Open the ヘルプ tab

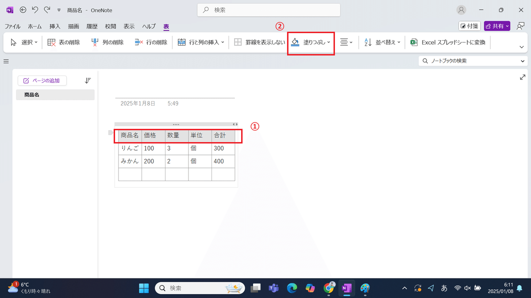pyautogui.click(x=149, y=26)
